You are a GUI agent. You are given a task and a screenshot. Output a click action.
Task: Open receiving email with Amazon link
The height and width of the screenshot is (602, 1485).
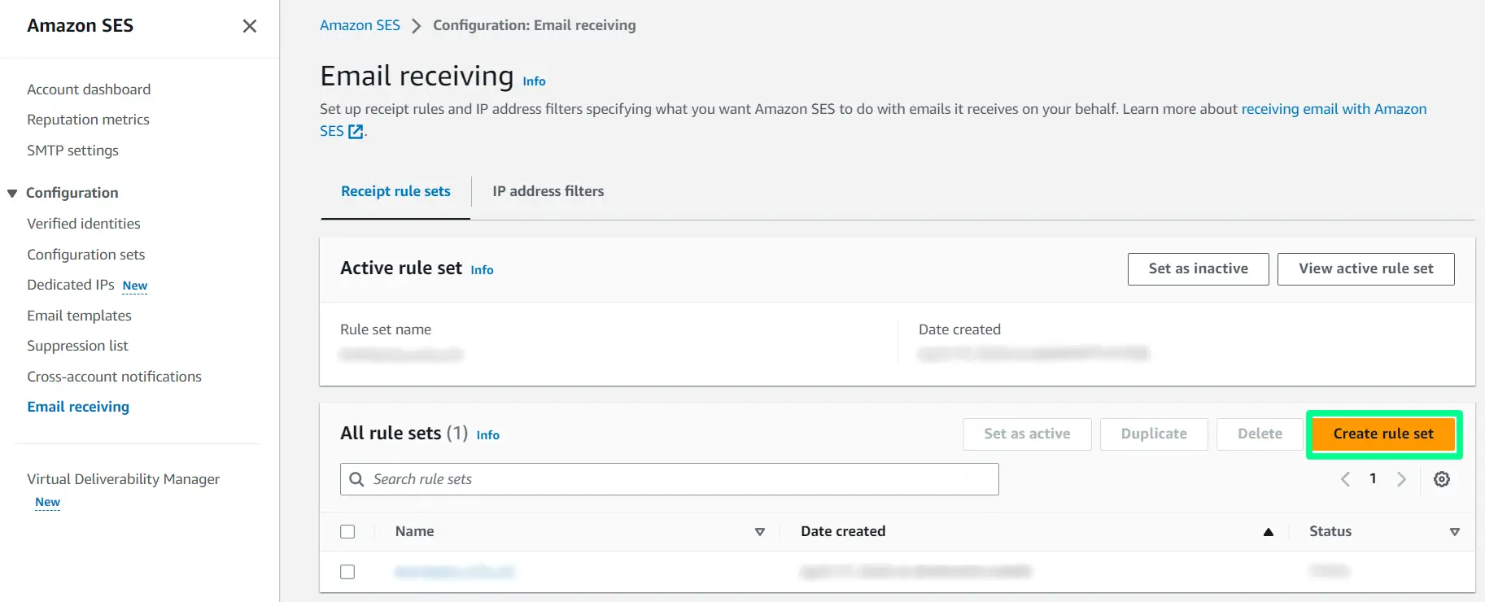pos(1334,109)
